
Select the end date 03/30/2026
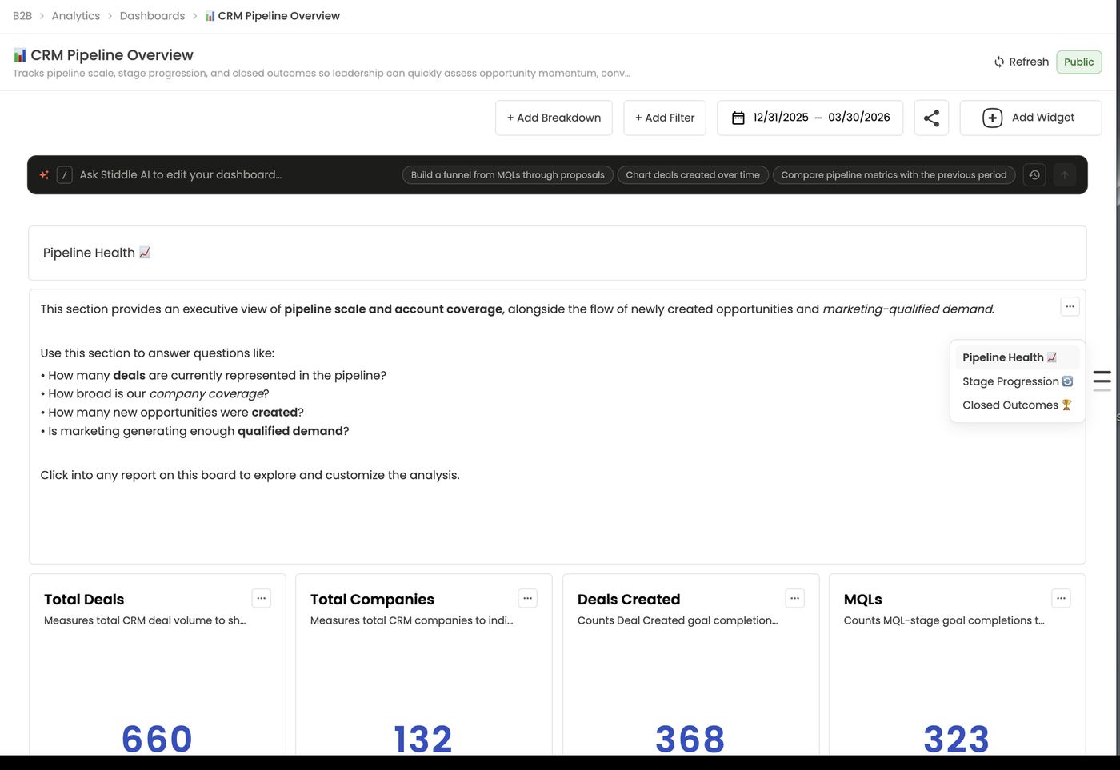pyautogui.click(x=859, y=118)
